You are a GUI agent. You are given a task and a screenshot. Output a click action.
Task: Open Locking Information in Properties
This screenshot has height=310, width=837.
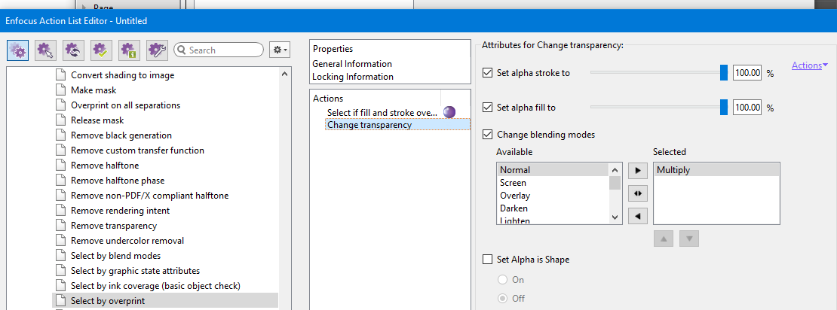click(x=353, y=77)
